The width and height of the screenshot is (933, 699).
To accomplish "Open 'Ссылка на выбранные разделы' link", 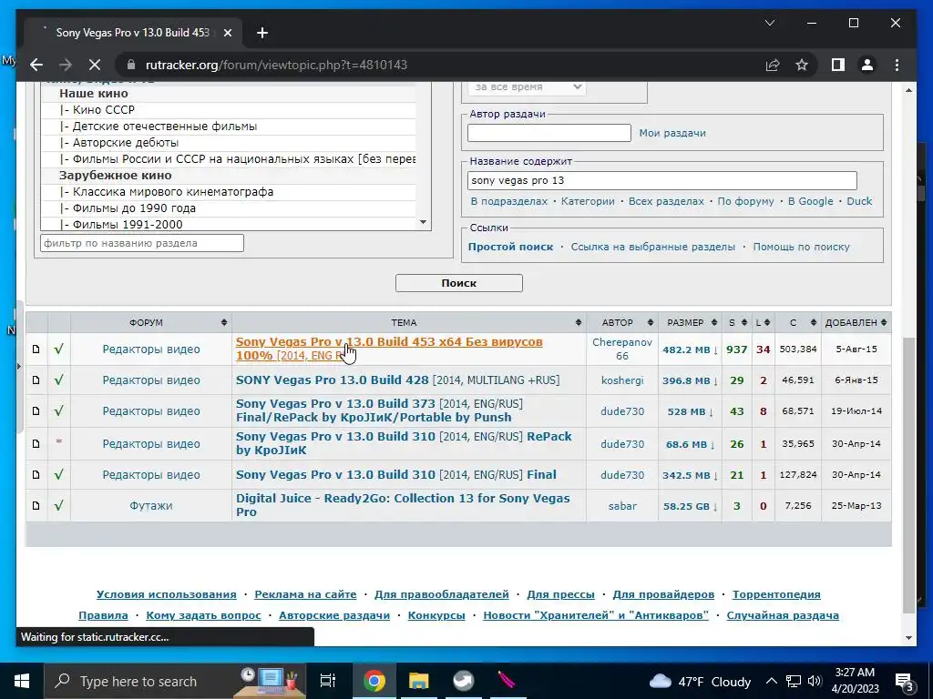I will (x=652, y=247).
